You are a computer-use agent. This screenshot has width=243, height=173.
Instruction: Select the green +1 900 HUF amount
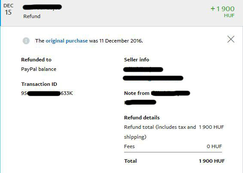tap(222, 12)
